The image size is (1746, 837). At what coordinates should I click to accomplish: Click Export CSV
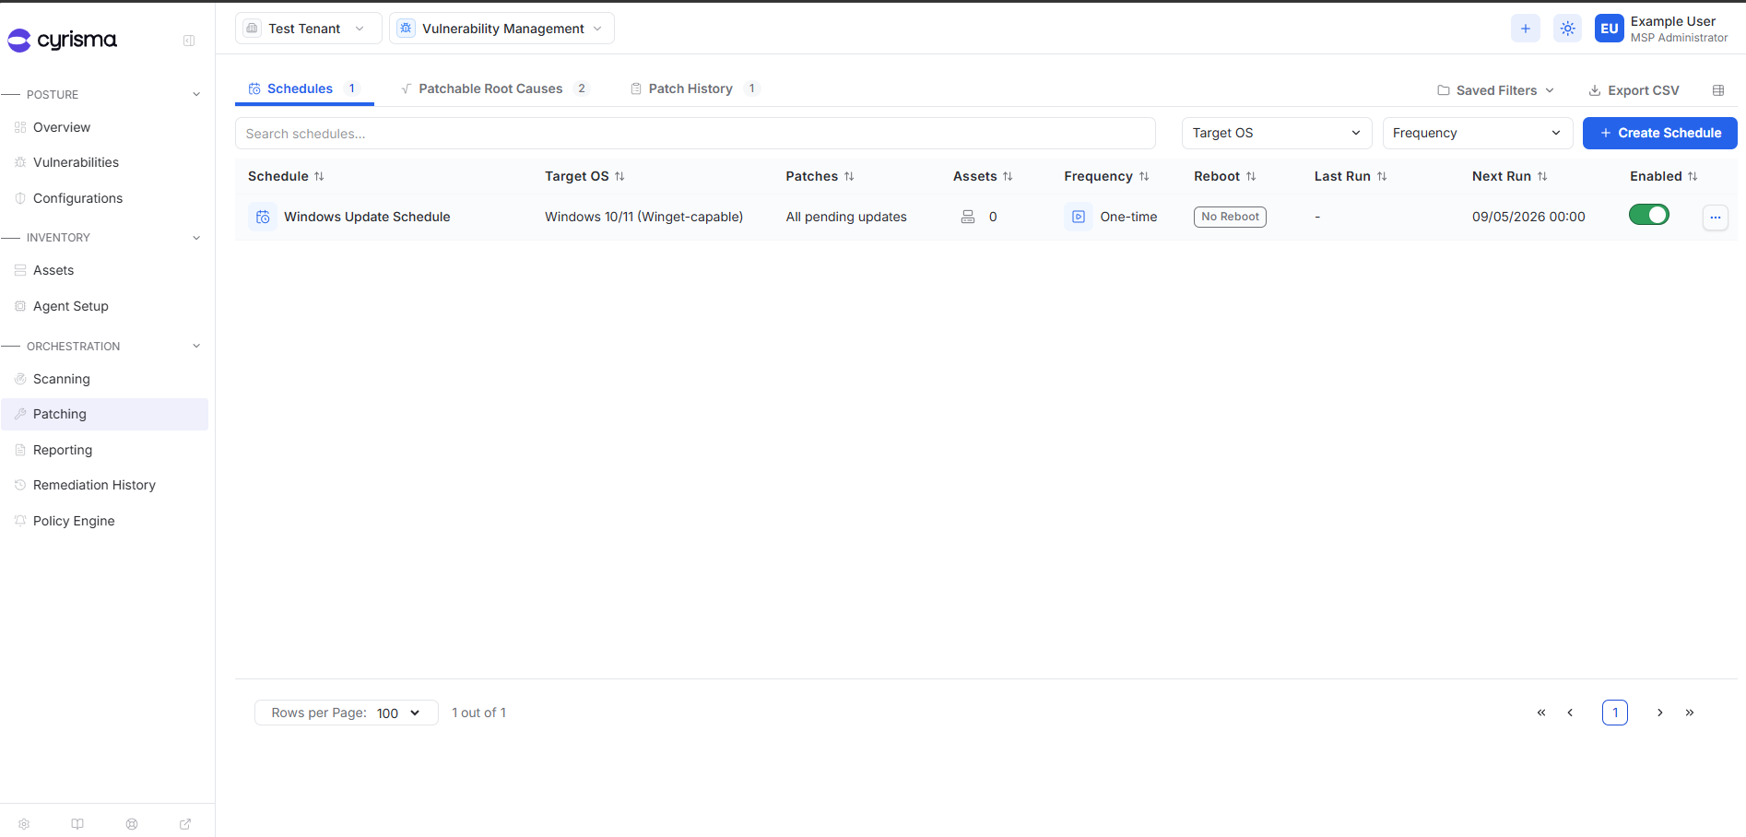pyautogui.click(x=1634, y=90)
